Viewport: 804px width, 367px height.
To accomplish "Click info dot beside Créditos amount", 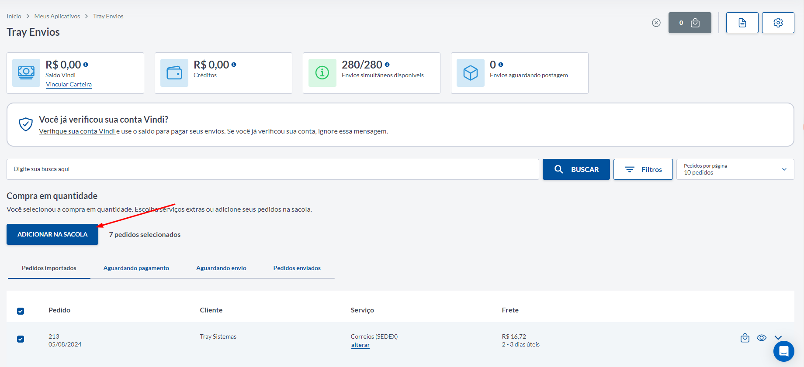I will (x=234, y=65).
